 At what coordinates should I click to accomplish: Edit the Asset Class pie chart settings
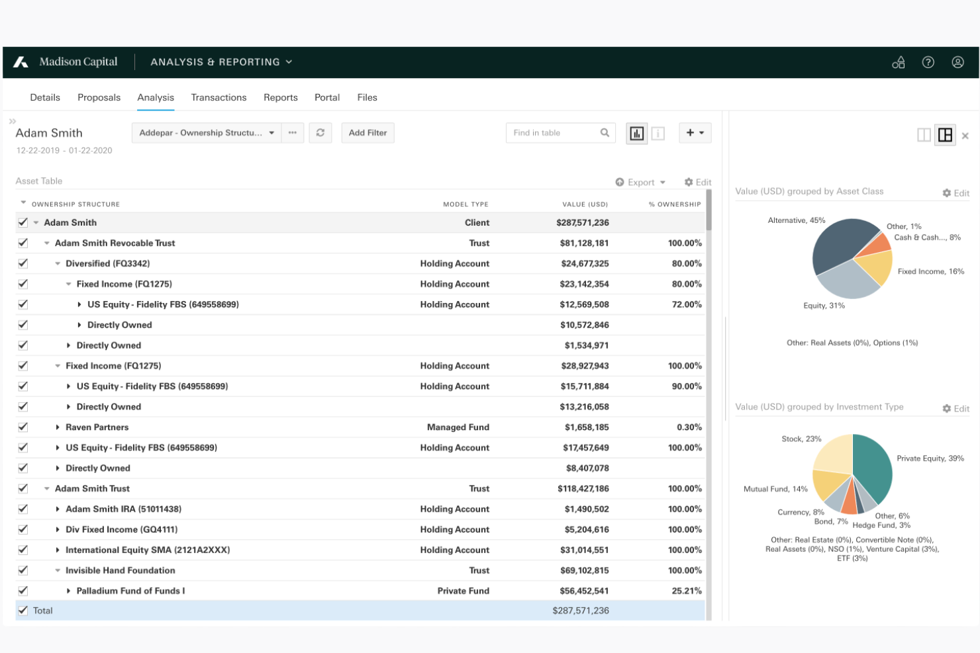coord(956,193)
